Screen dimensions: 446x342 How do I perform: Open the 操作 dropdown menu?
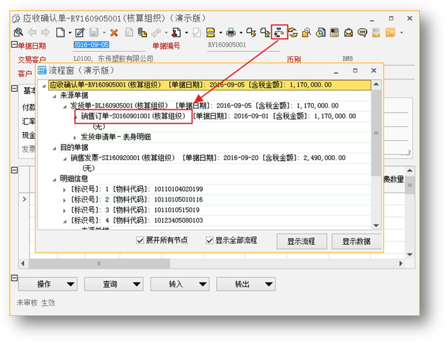[x=47, y=284]
